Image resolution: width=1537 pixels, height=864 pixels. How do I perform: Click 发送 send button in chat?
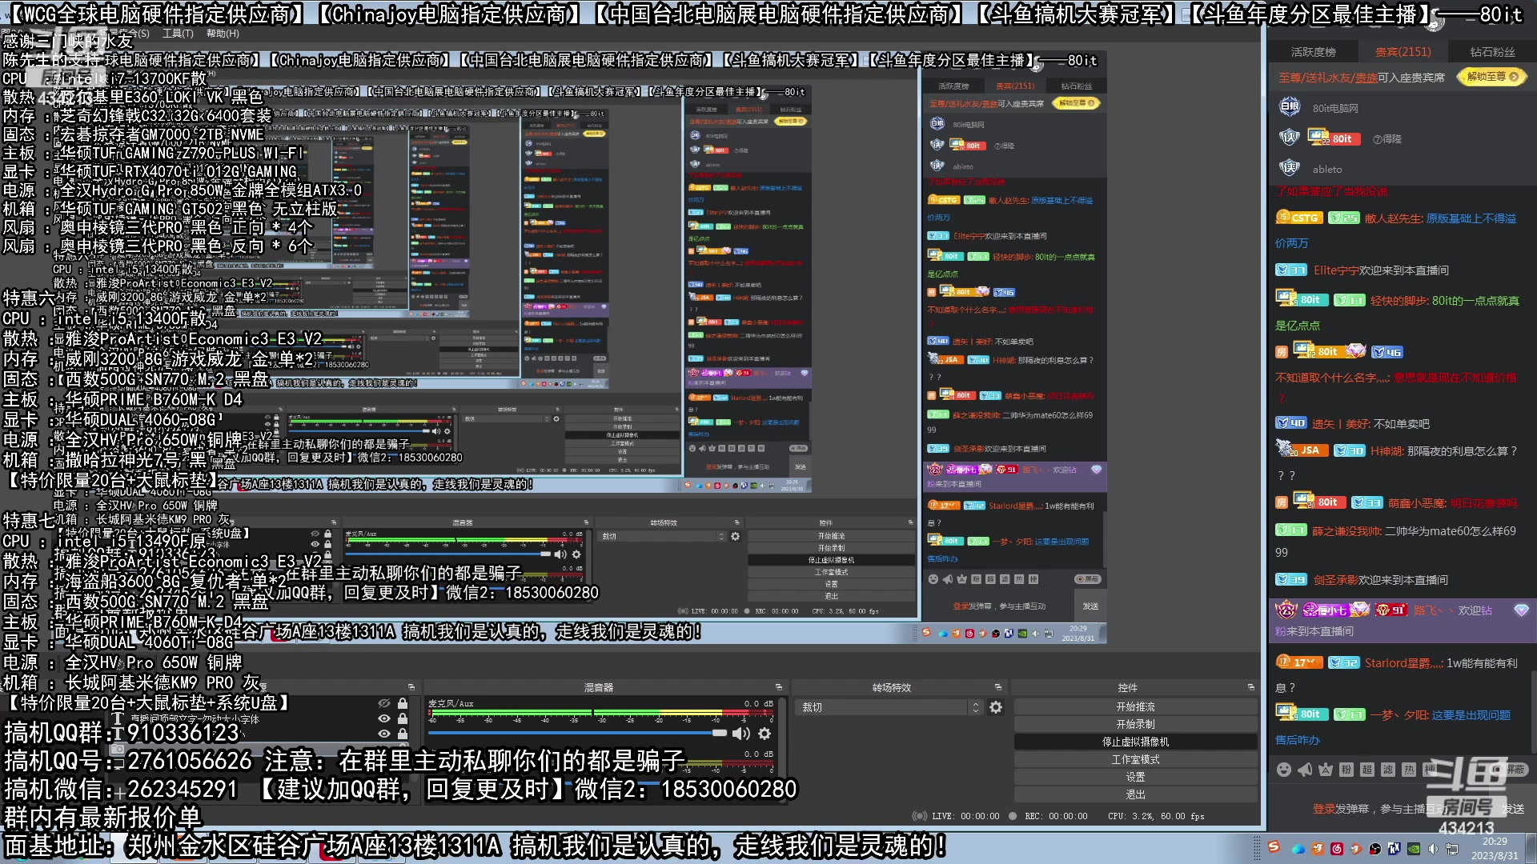pos(1514,809)
